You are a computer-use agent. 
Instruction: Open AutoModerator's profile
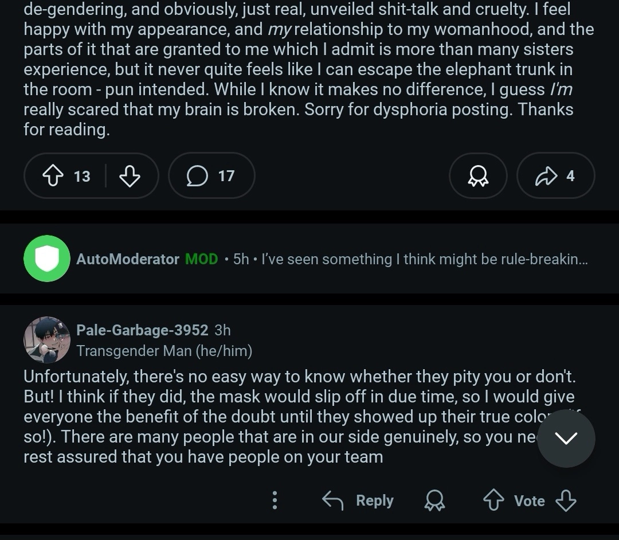point(127,259)
